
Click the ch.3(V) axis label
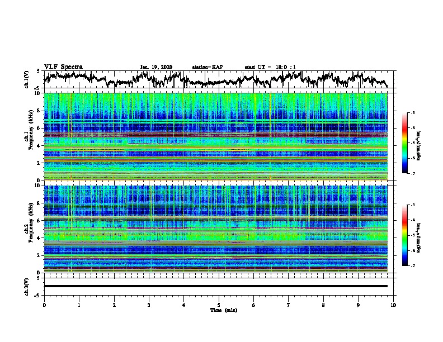click(27, 287)
